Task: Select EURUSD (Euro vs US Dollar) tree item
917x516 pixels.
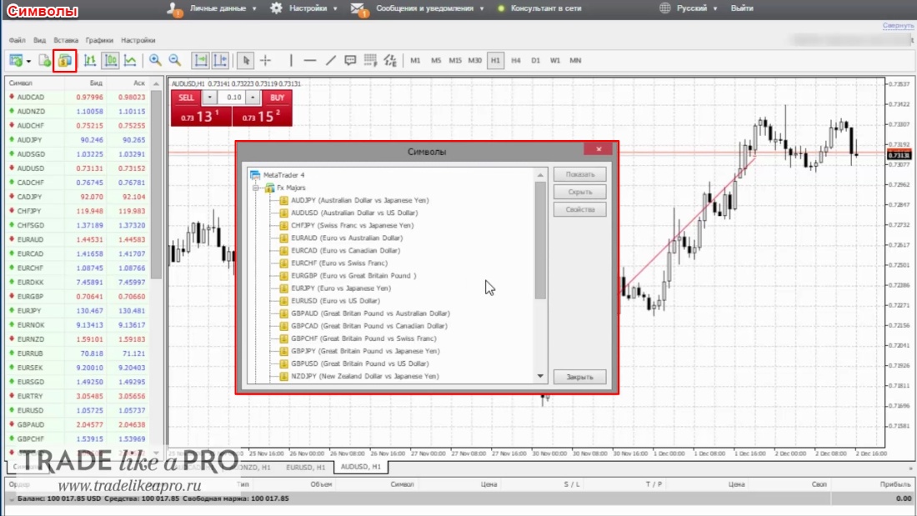Action: tap(335, 301)
